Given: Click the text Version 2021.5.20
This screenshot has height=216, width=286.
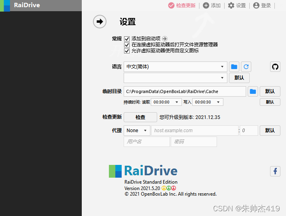Looking at the screenshot, I should point(142,188).
